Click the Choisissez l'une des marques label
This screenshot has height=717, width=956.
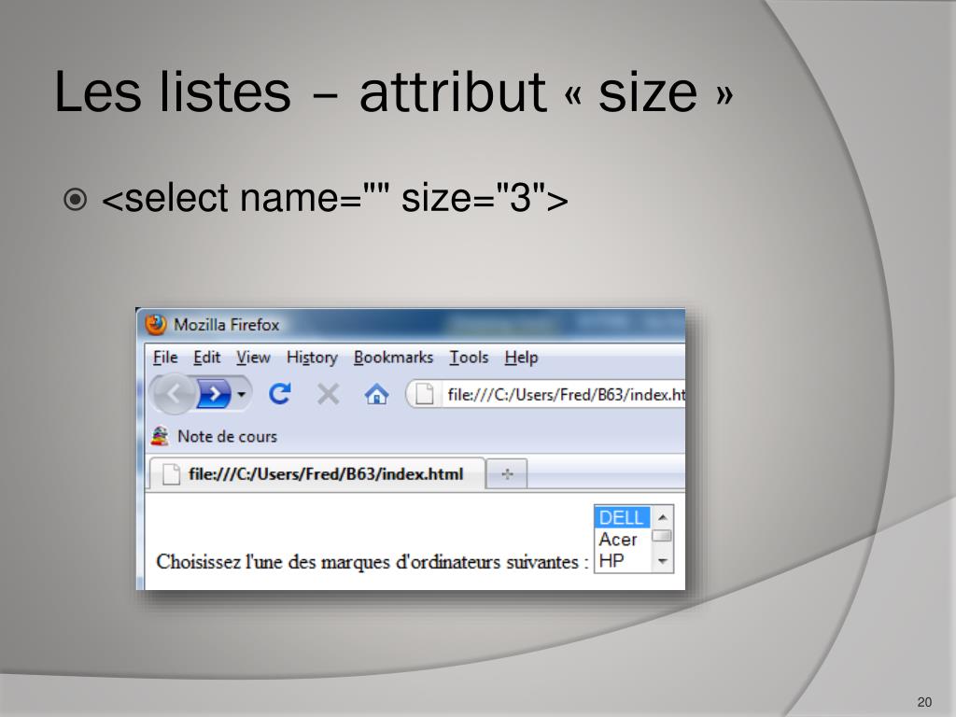[x=373, y=561]
